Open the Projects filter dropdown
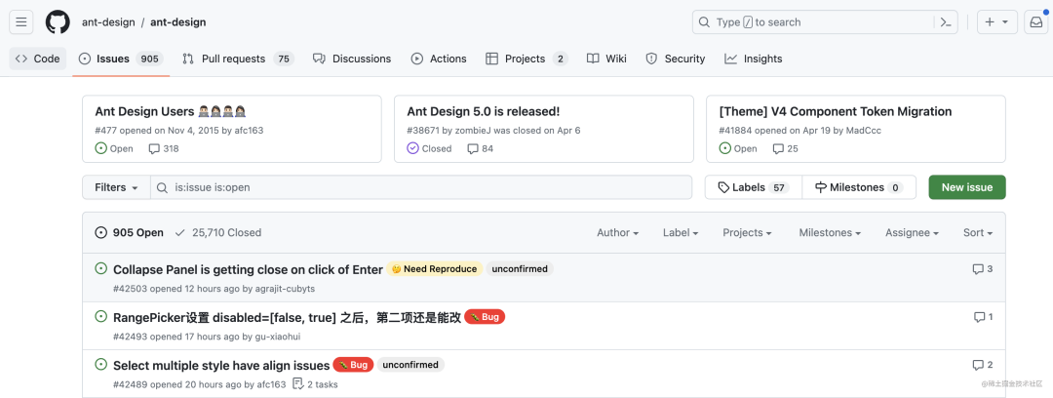The height and width of the screenshot is (398, 1053). 747,232
